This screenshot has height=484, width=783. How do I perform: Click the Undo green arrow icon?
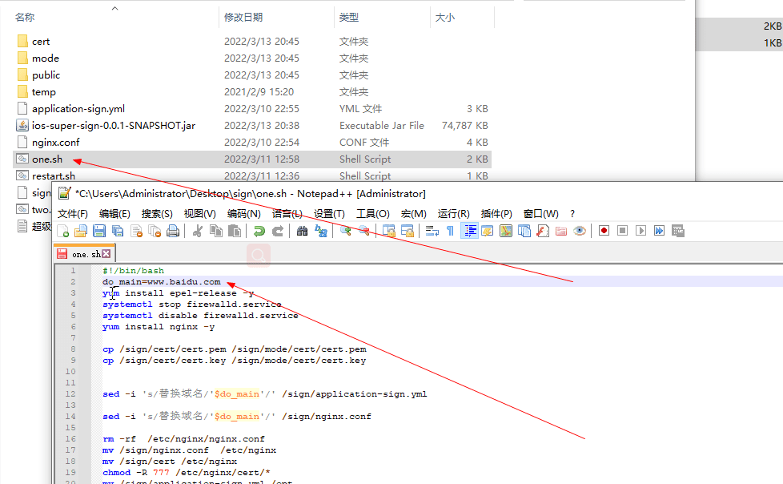point(259,231)
